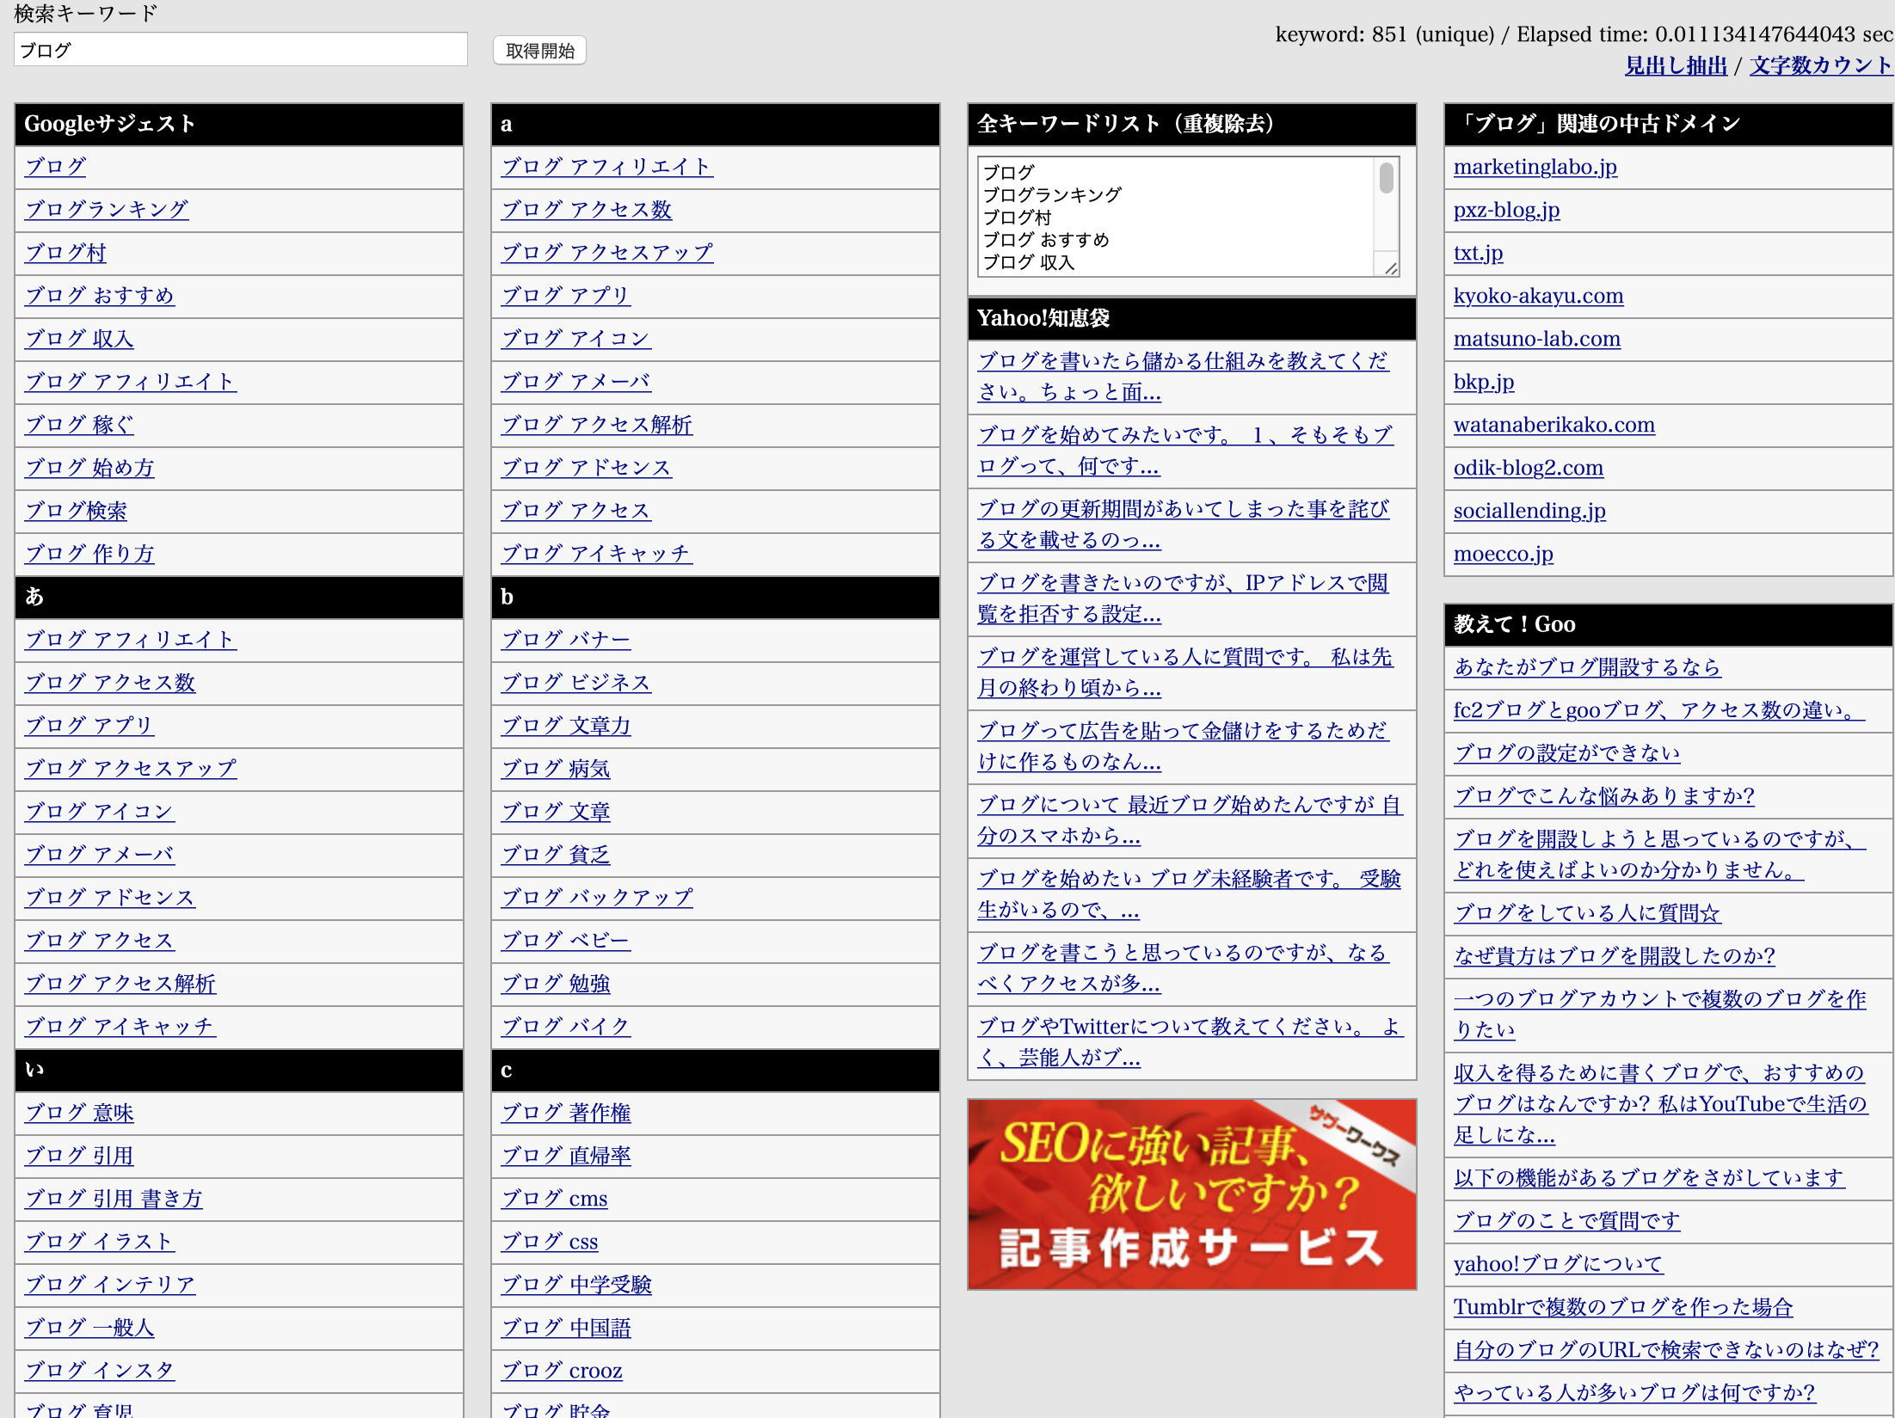Click the ブログ バイク link
The height and width of the screenshot is (1418, 1895).
coord(566,1027)
